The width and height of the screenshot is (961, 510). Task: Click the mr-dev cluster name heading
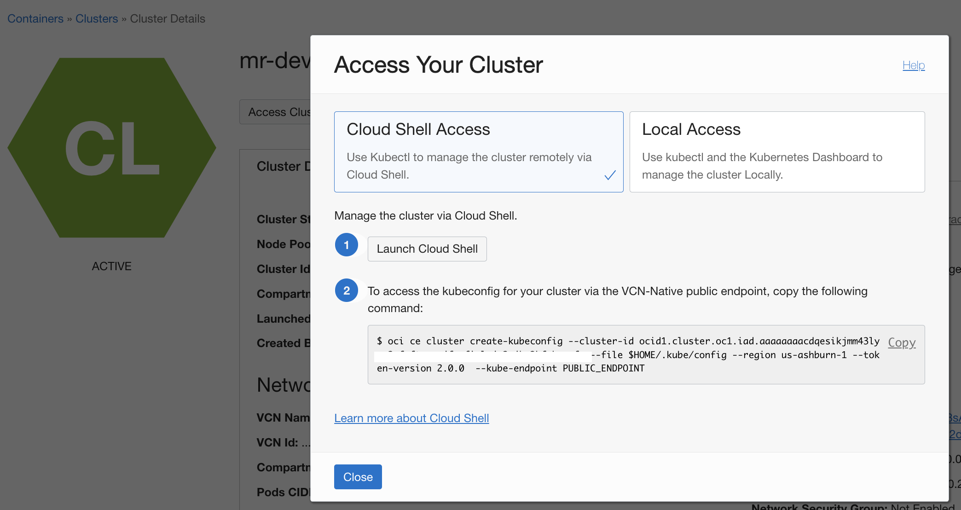coord(275,60)
